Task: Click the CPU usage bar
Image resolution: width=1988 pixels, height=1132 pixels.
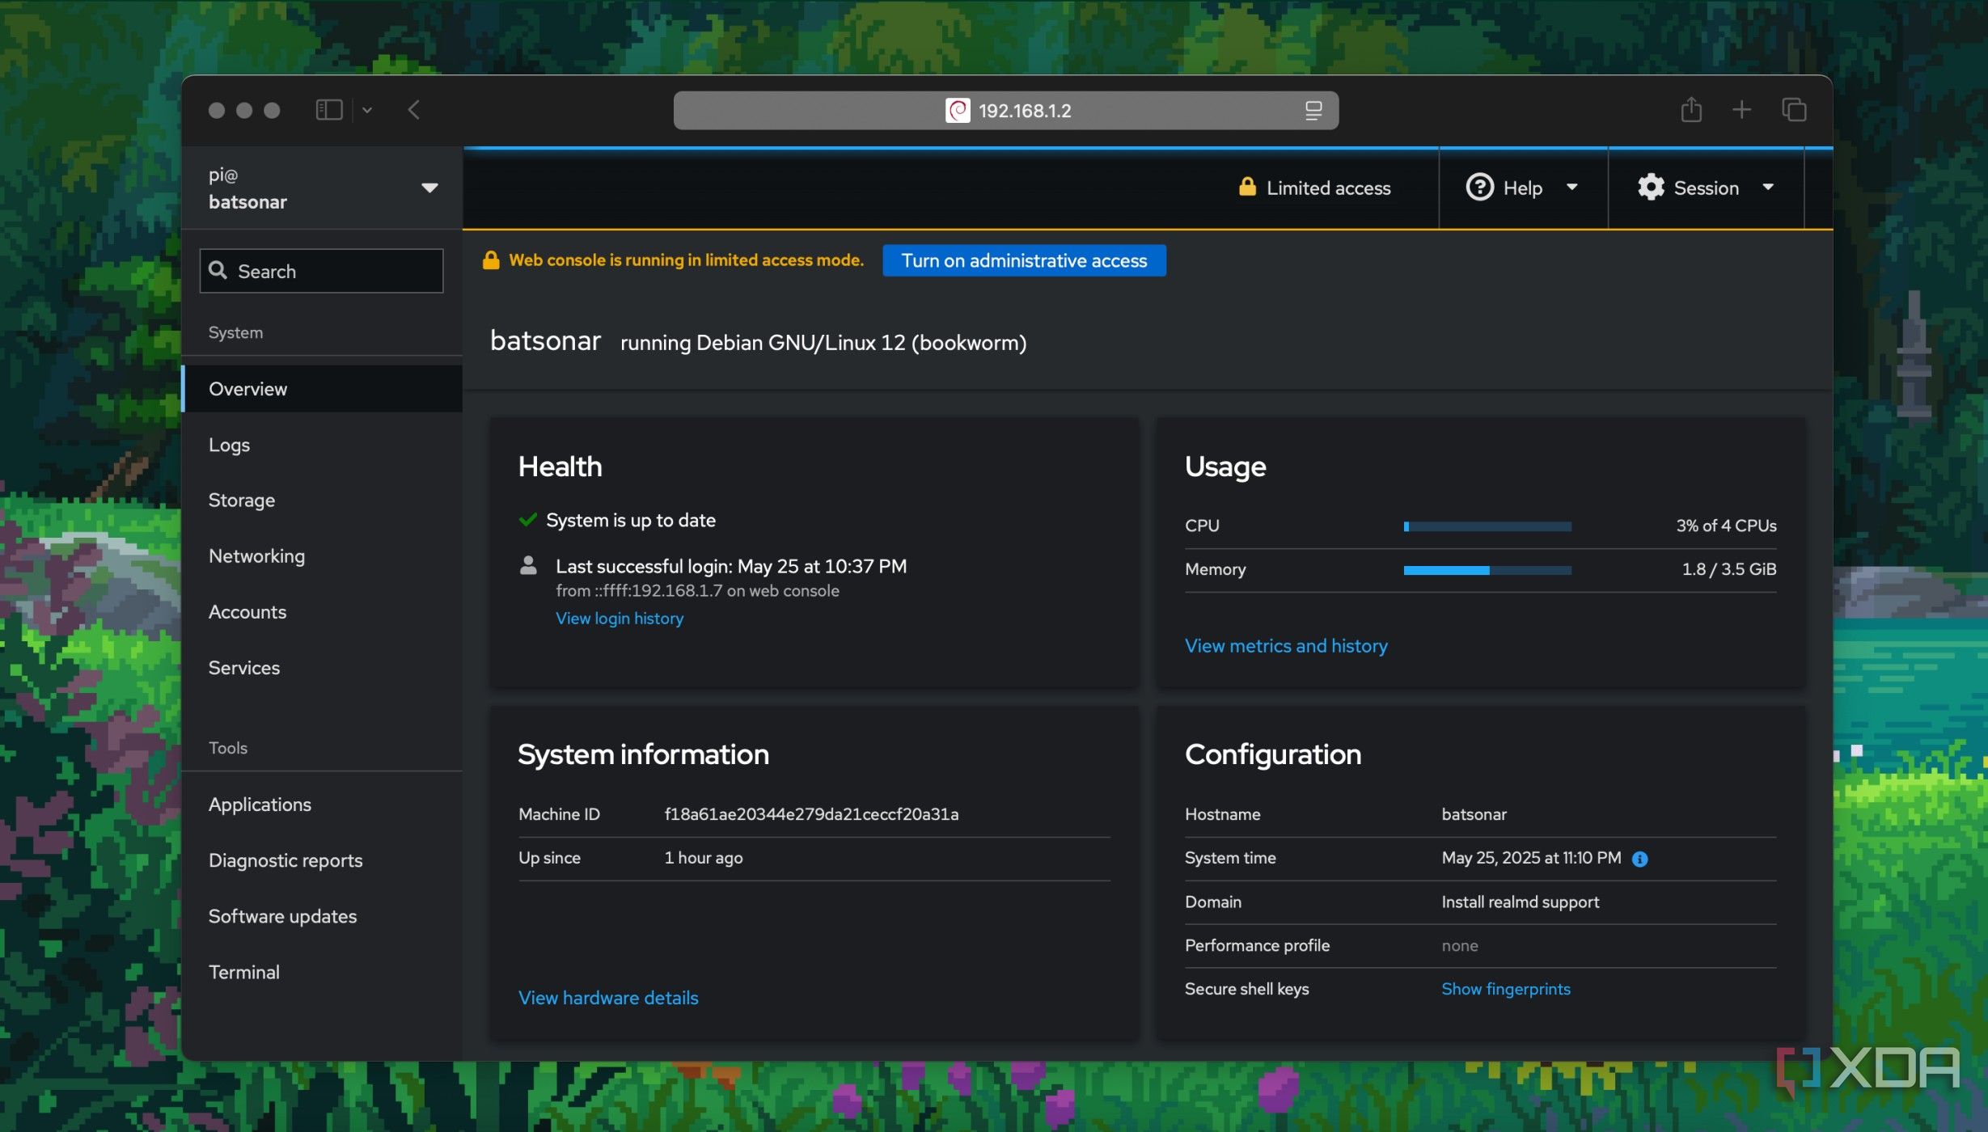Action: 1487,526
